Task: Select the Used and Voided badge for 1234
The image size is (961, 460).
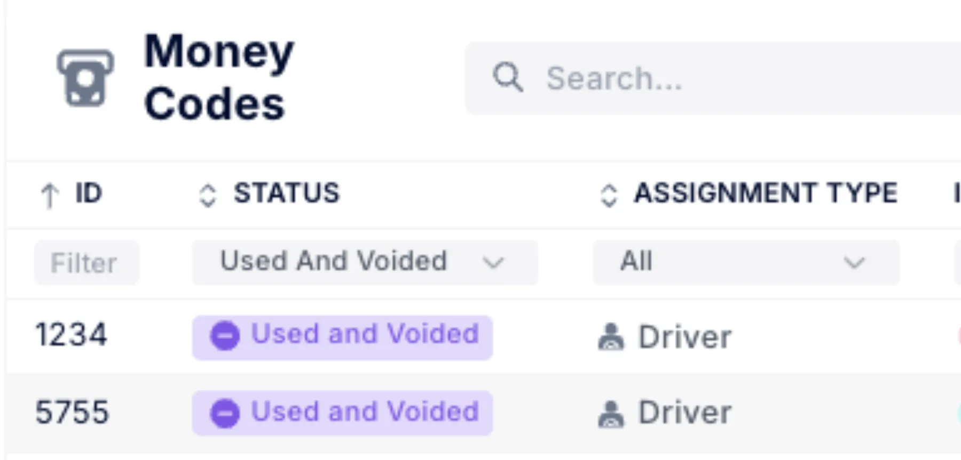Action: (342, 337)
